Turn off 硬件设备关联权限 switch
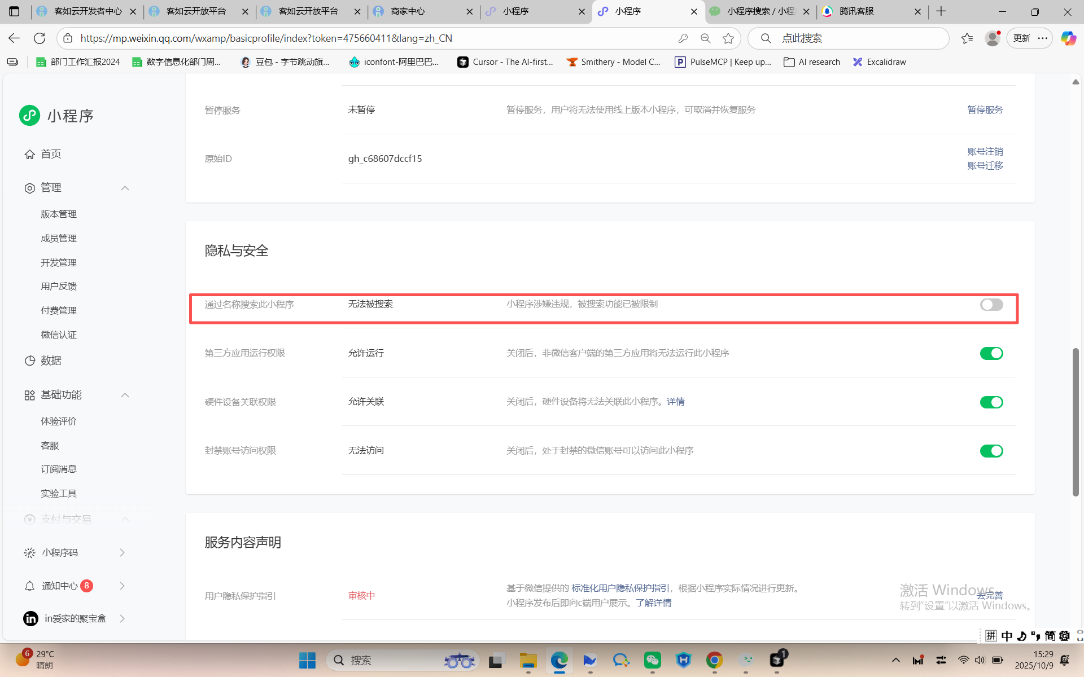 [x=991, y=402]
